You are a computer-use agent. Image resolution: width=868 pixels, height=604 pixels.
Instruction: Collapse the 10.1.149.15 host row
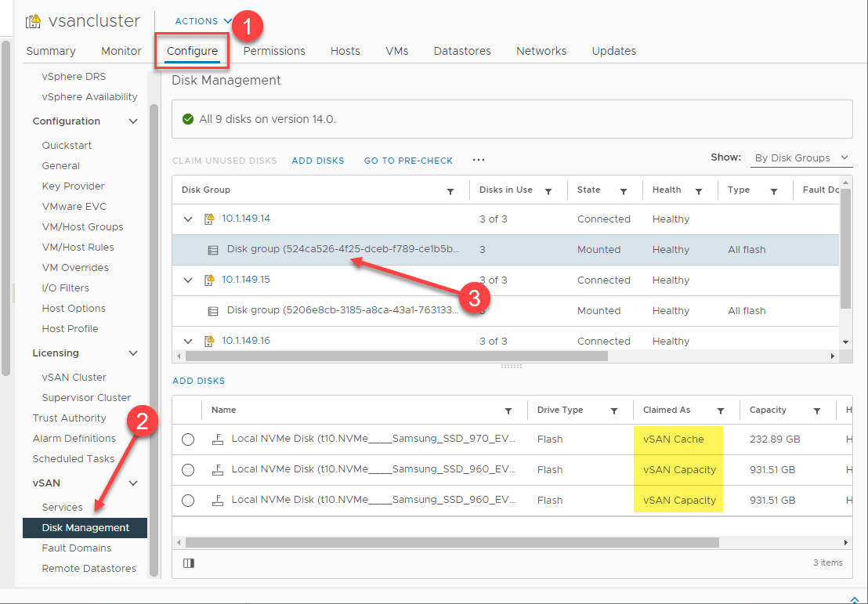tap(188, 280)
